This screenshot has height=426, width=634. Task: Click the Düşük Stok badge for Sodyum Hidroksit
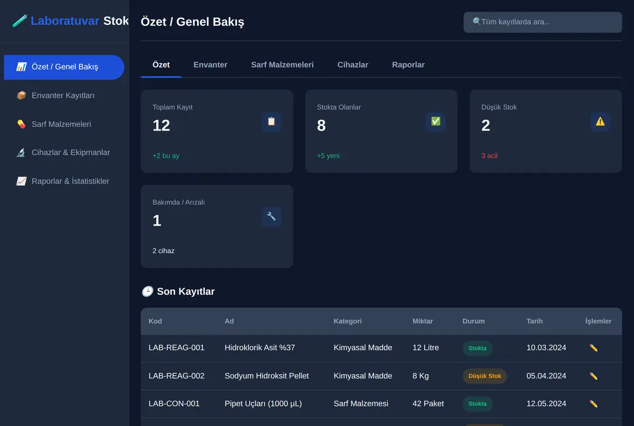(484, 376)
